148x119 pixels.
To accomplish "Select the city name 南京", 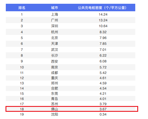I will 54,67.
